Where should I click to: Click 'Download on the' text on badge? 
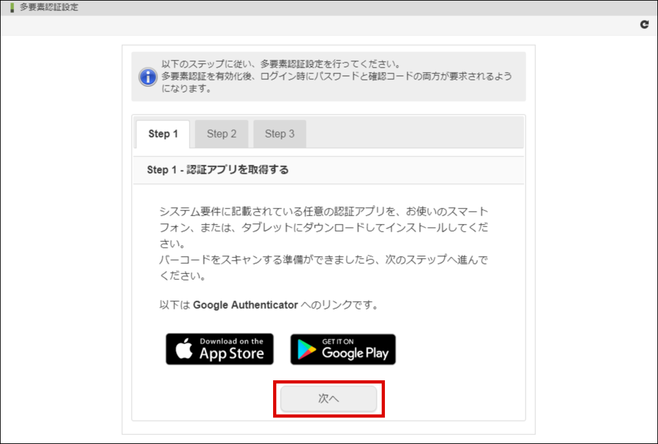coord(231,341)
